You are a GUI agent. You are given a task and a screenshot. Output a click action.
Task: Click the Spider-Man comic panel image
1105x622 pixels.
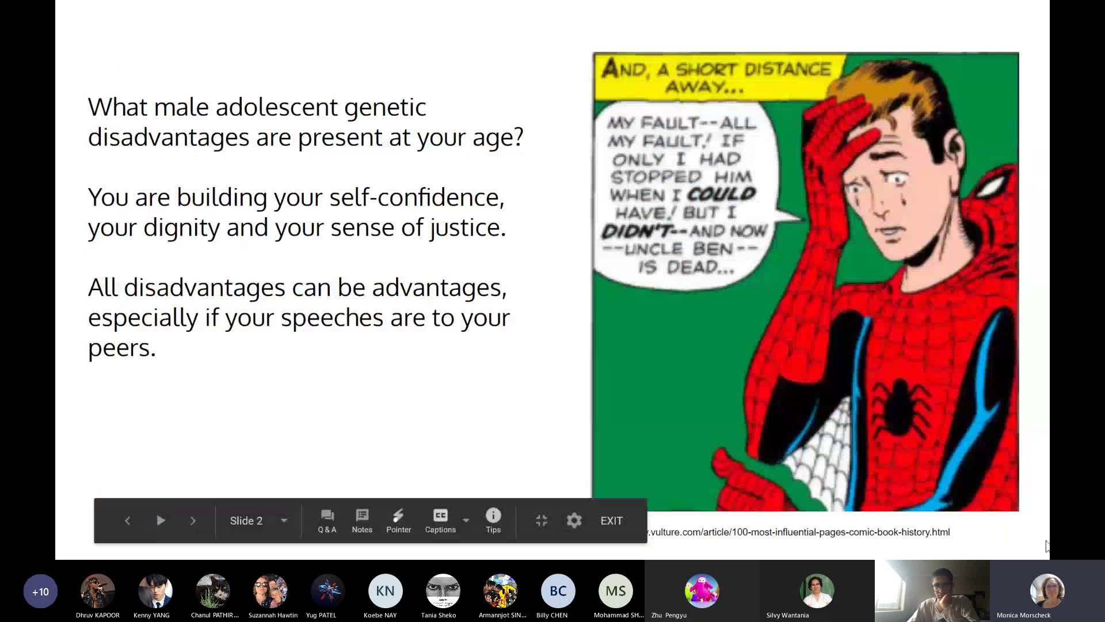coord(806,282)
